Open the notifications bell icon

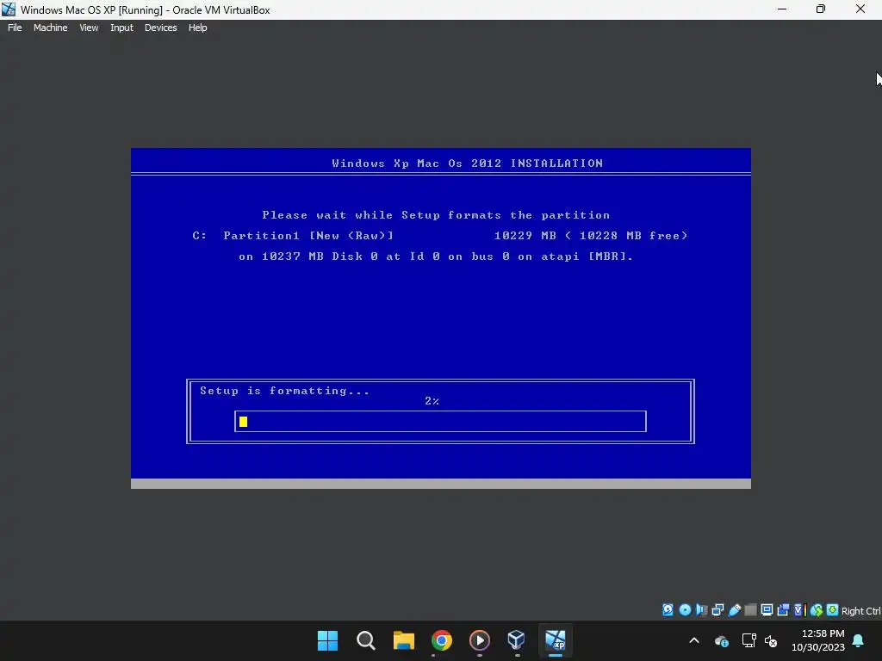coord(859,640)
